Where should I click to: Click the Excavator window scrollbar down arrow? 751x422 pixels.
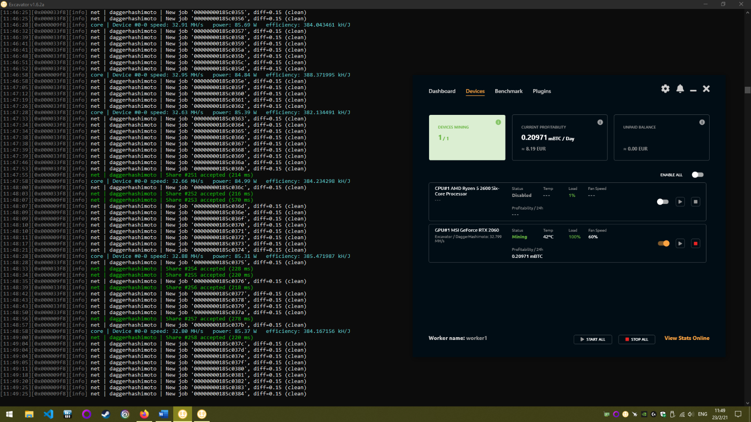(x=747, y=403)
